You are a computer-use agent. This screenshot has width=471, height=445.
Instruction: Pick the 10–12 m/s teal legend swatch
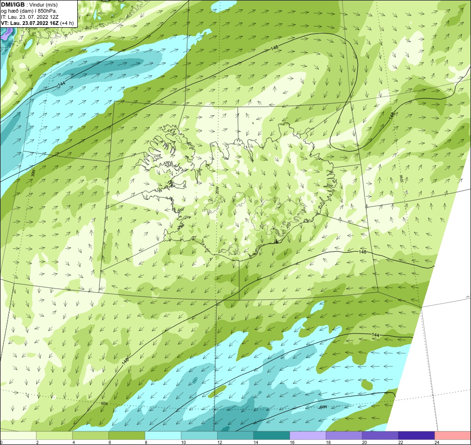point(199,436)
